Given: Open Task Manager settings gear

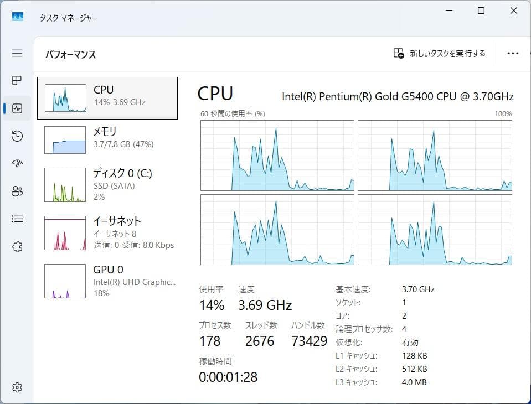Looking at the screenshot, I should (17, 387).
